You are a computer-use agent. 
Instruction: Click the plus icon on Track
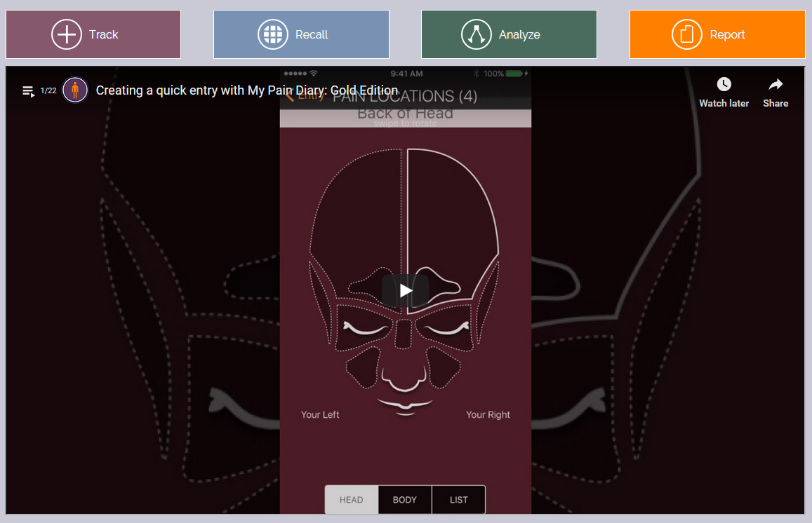click(66, 34)
